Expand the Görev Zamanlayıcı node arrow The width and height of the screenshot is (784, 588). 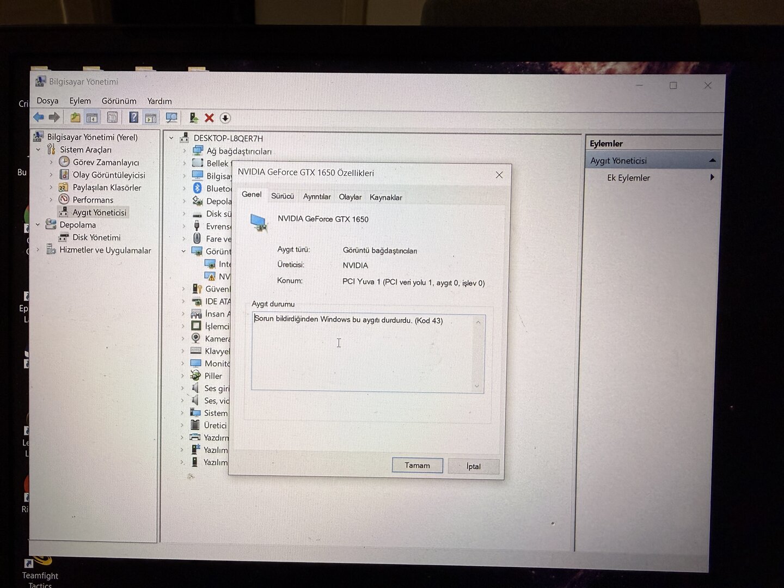pyautogui.click(x=51, y=162)
